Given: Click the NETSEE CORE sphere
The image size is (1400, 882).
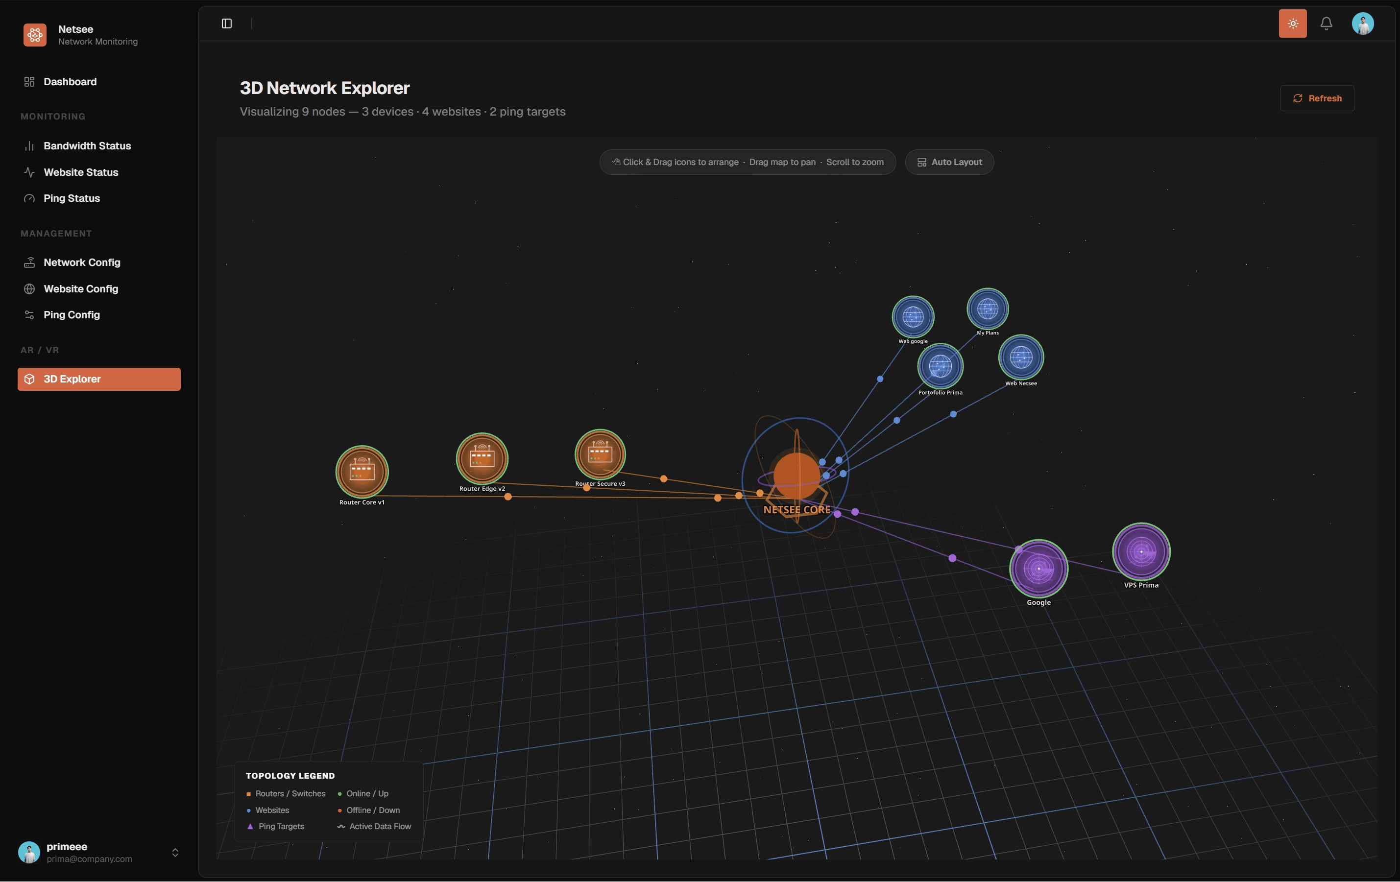Looking at the screenshot, I should (x=797, y=476).
